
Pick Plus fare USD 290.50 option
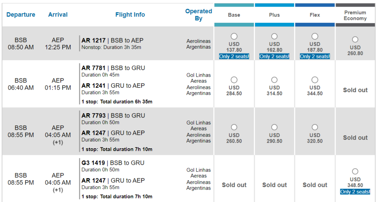[274, 127]
